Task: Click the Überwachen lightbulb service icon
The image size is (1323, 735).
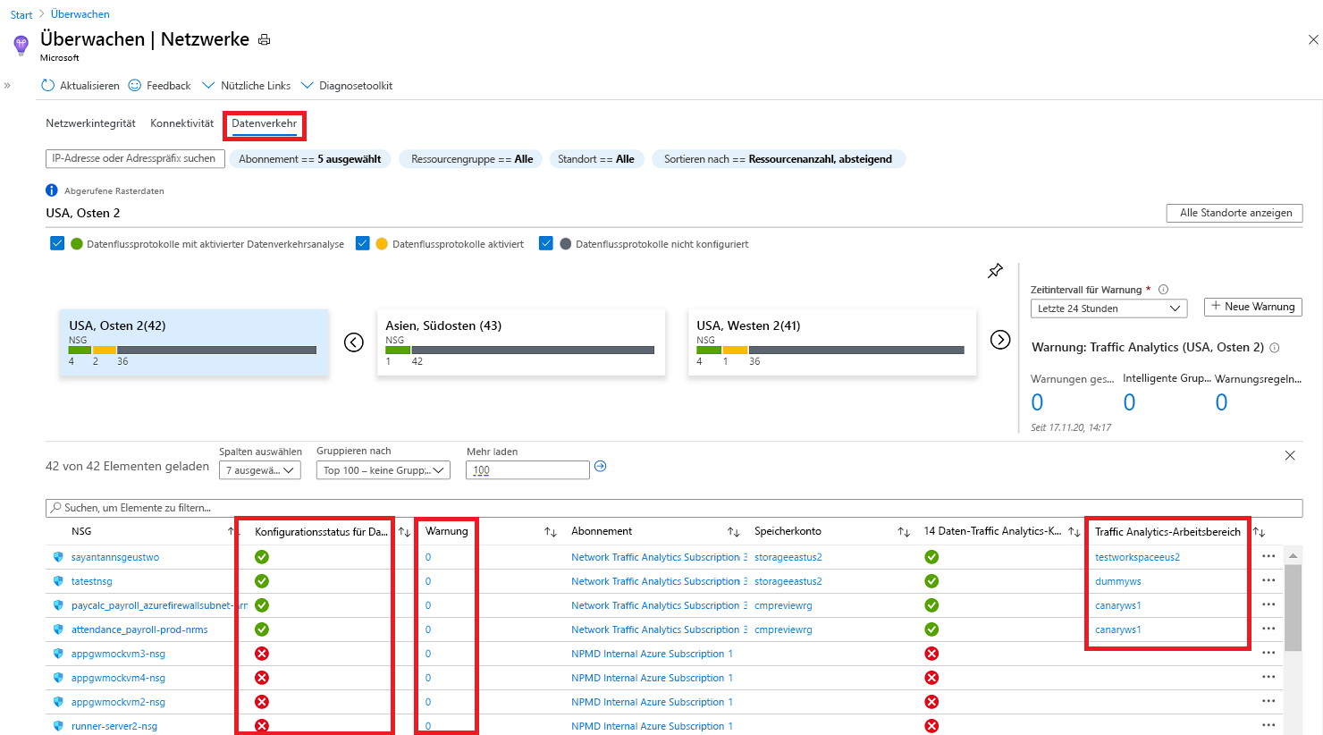Action: pos(21,45)
